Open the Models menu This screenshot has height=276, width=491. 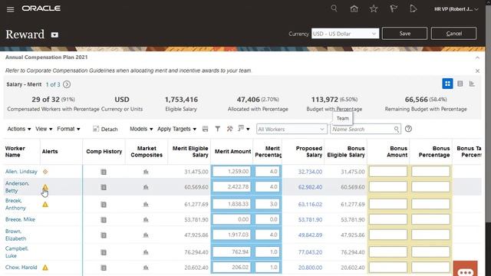(141, 129)
